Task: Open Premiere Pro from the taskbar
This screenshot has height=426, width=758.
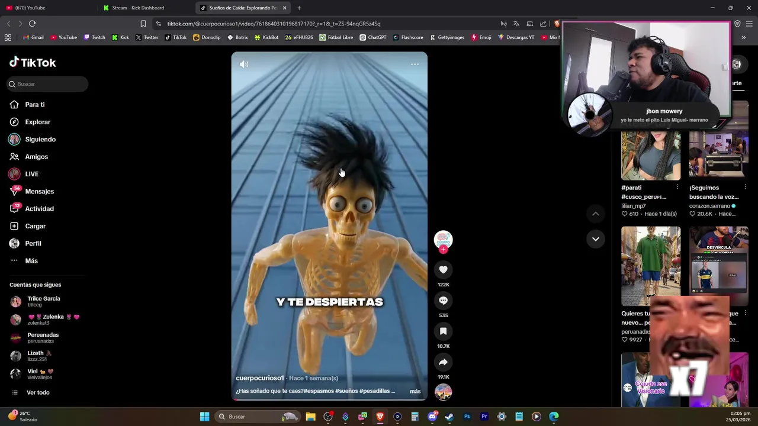Action: 484,417
